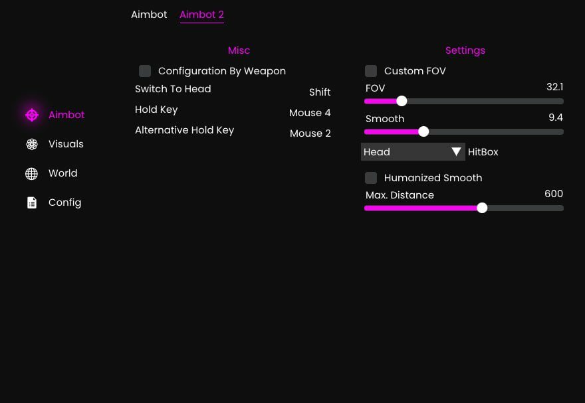Click the FOV slider handle
The height and width of the screenshot is (403, 585).
click(x=402, y=101)
